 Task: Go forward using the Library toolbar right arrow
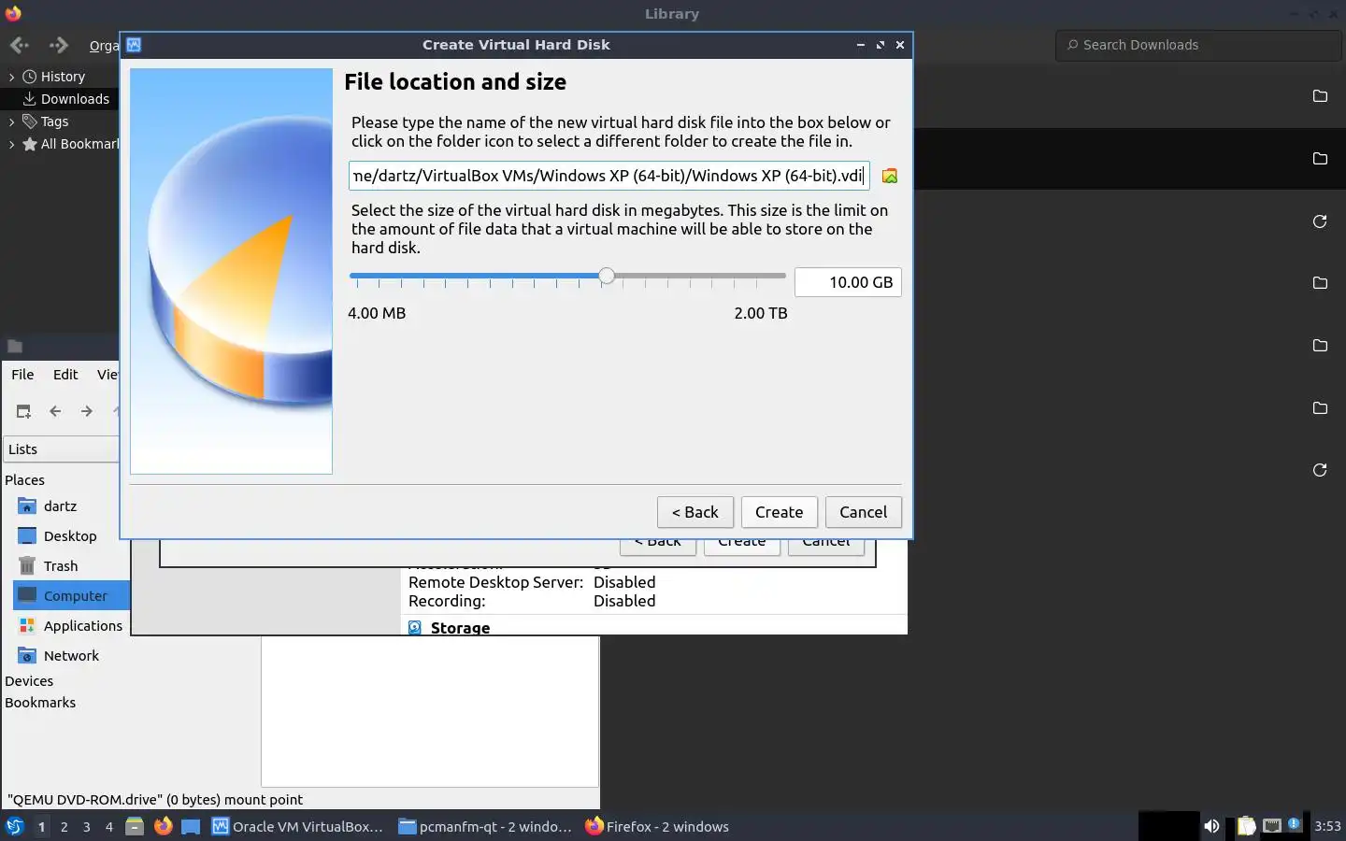tap(59, 45)
